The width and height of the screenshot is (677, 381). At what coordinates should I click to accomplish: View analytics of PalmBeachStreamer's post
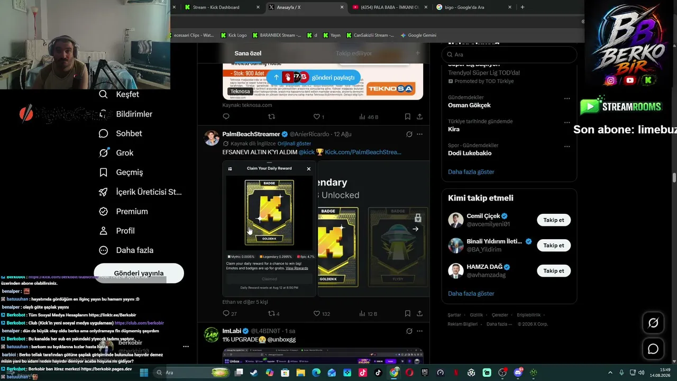point(368,313)
